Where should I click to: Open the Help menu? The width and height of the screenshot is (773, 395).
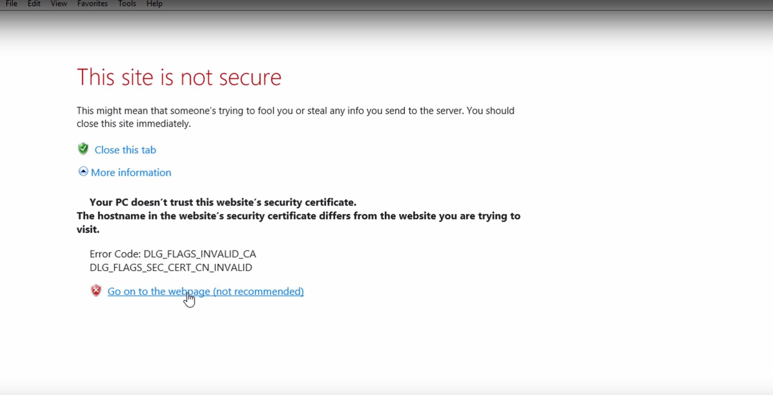pos(154,4)
